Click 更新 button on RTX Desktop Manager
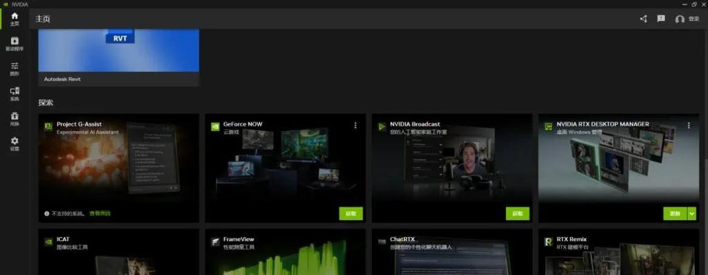 point(675,214)
